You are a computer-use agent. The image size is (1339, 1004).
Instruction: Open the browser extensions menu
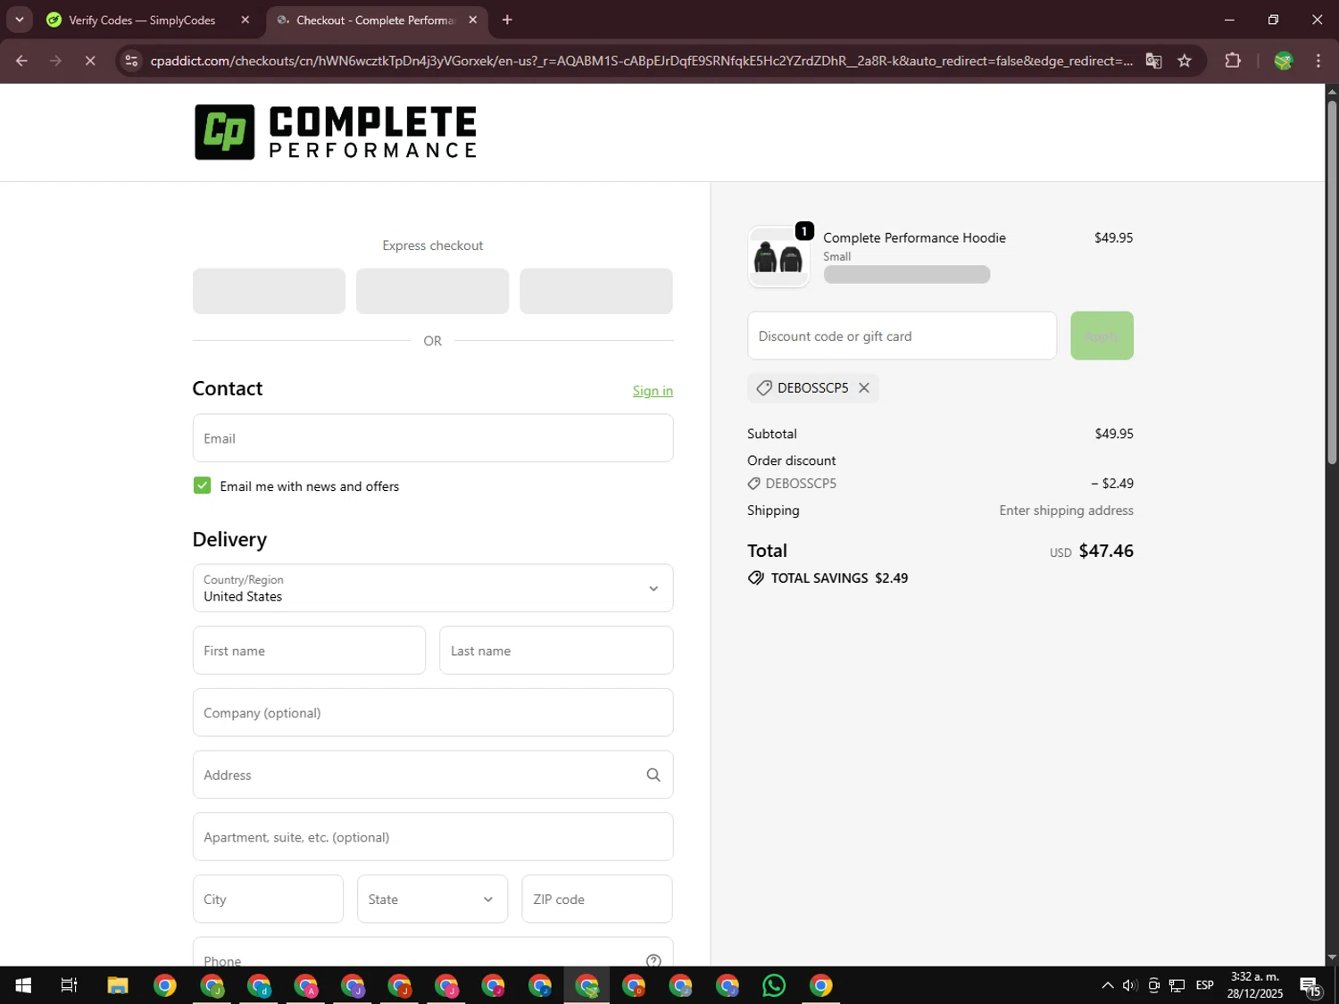tap(1233, 61)
